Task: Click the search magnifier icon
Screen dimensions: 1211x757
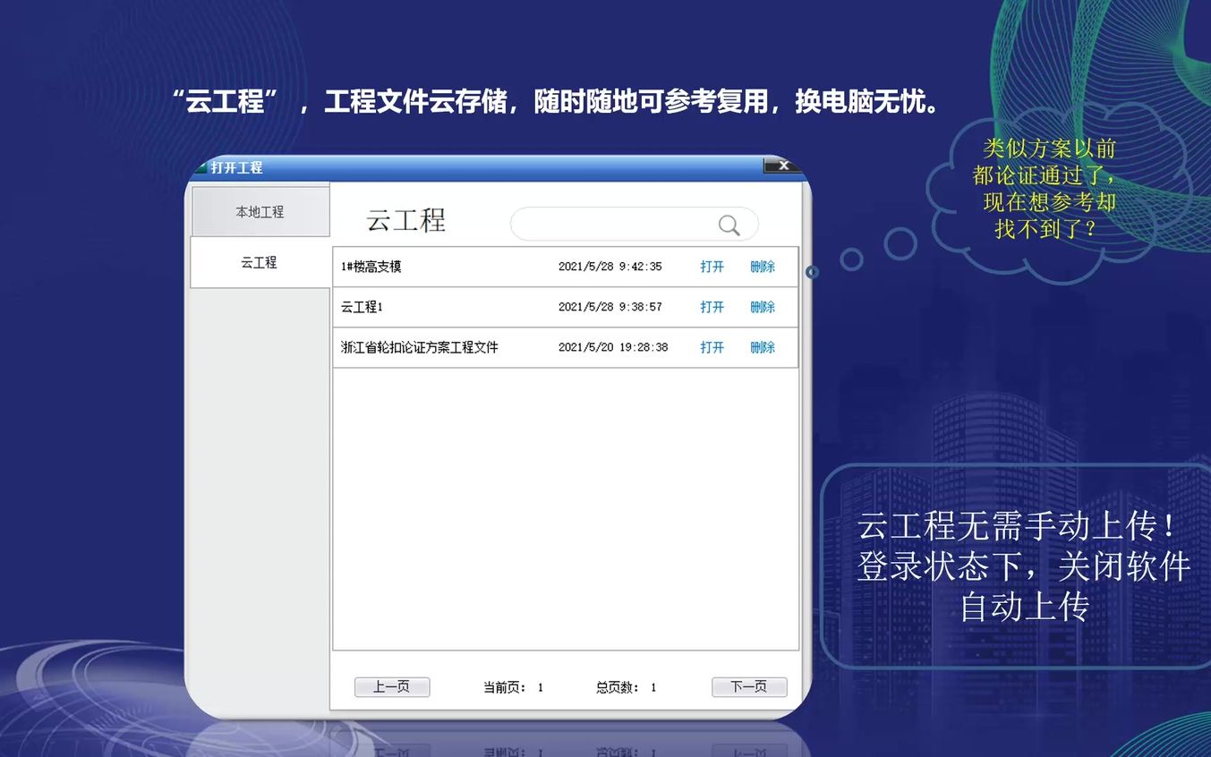Action: 729,225
